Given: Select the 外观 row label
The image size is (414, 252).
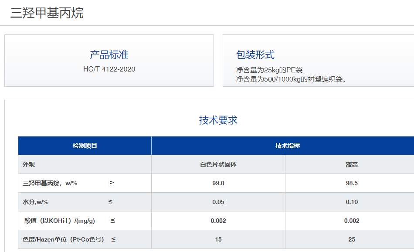Looking at the screenshot, I should pos(29,164).
